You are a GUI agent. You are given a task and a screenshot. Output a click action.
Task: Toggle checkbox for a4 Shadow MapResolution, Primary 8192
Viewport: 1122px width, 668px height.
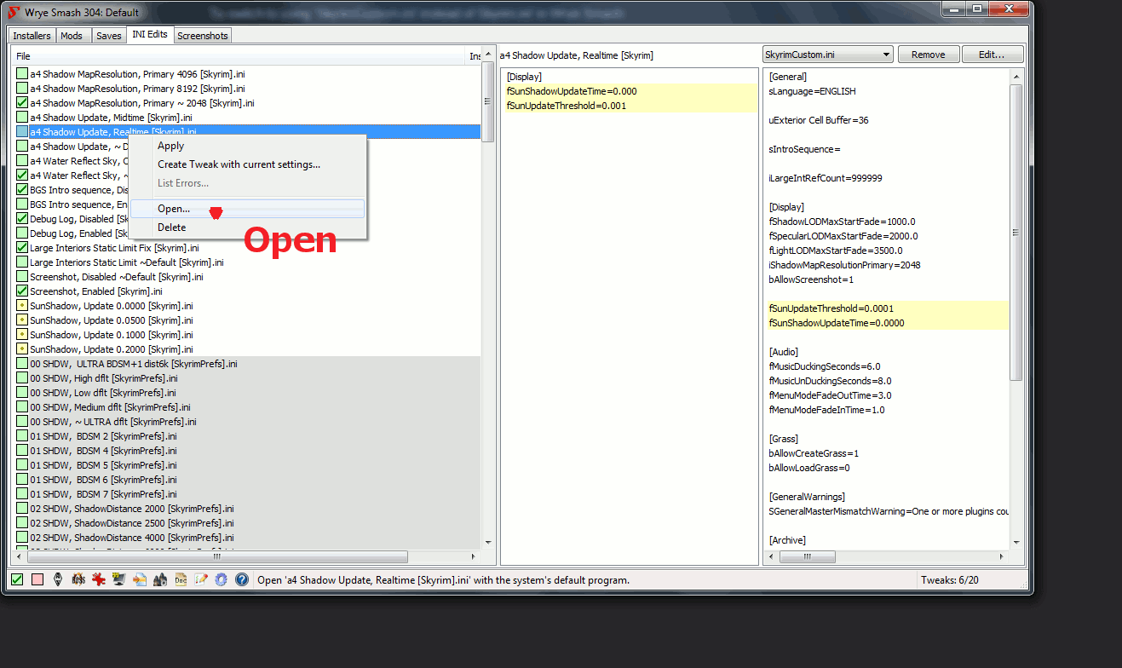coord(22,89)
